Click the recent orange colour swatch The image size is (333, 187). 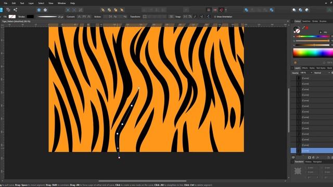point(295,63)
